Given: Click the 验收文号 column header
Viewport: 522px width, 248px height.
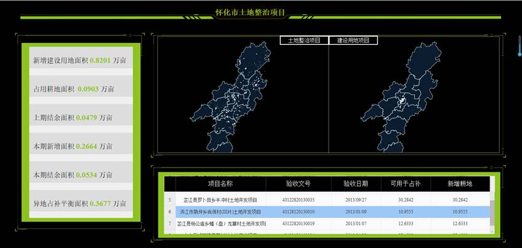Looking at the screenshot, I should (x=298, y=184).
